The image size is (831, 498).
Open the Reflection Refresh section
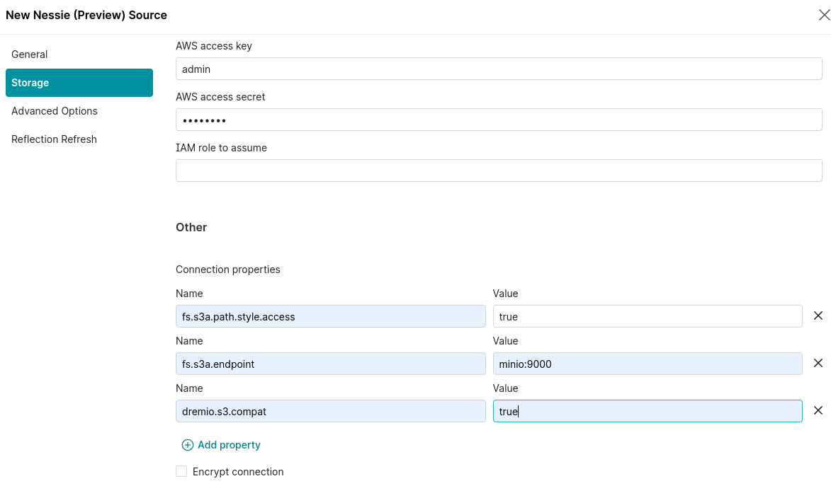[54, 139]
